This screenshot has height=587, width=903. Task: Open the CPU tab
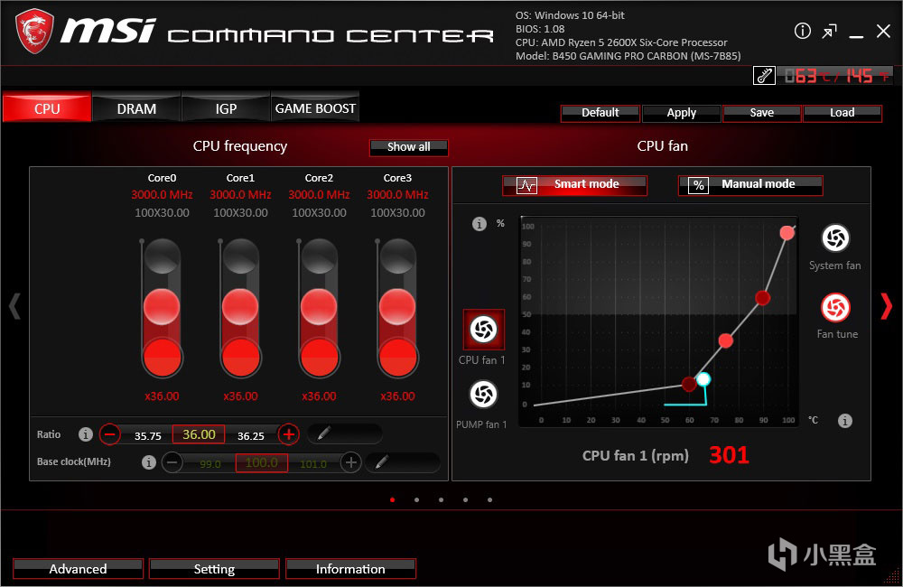(x=47, y=108)
